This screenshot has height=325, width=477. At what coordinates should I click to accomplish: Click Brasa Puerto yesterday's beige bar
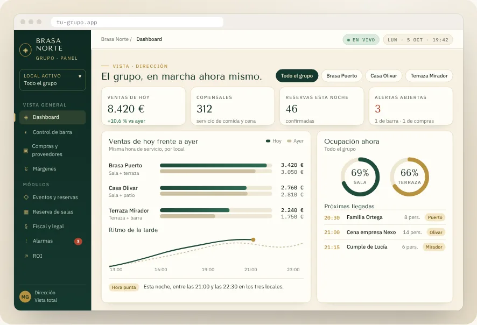point(208,172)
